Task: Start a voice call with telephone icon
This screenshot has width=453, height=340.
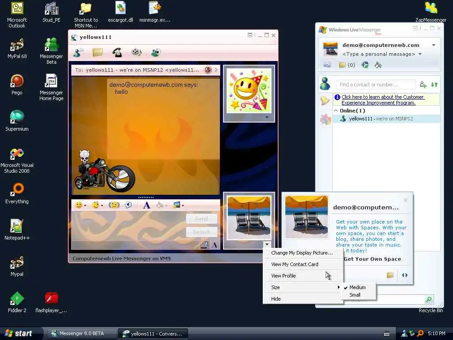Action: tap(117, 52)
